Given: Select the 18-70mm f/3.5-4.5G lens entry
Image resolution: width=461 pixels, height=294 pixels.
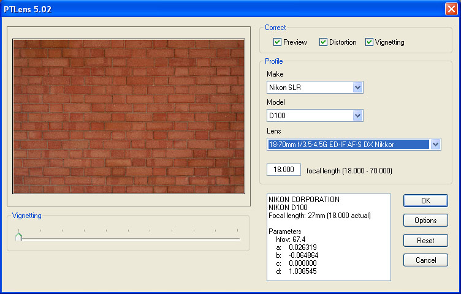Looking at the screenshot, I should tap(348, 144).
